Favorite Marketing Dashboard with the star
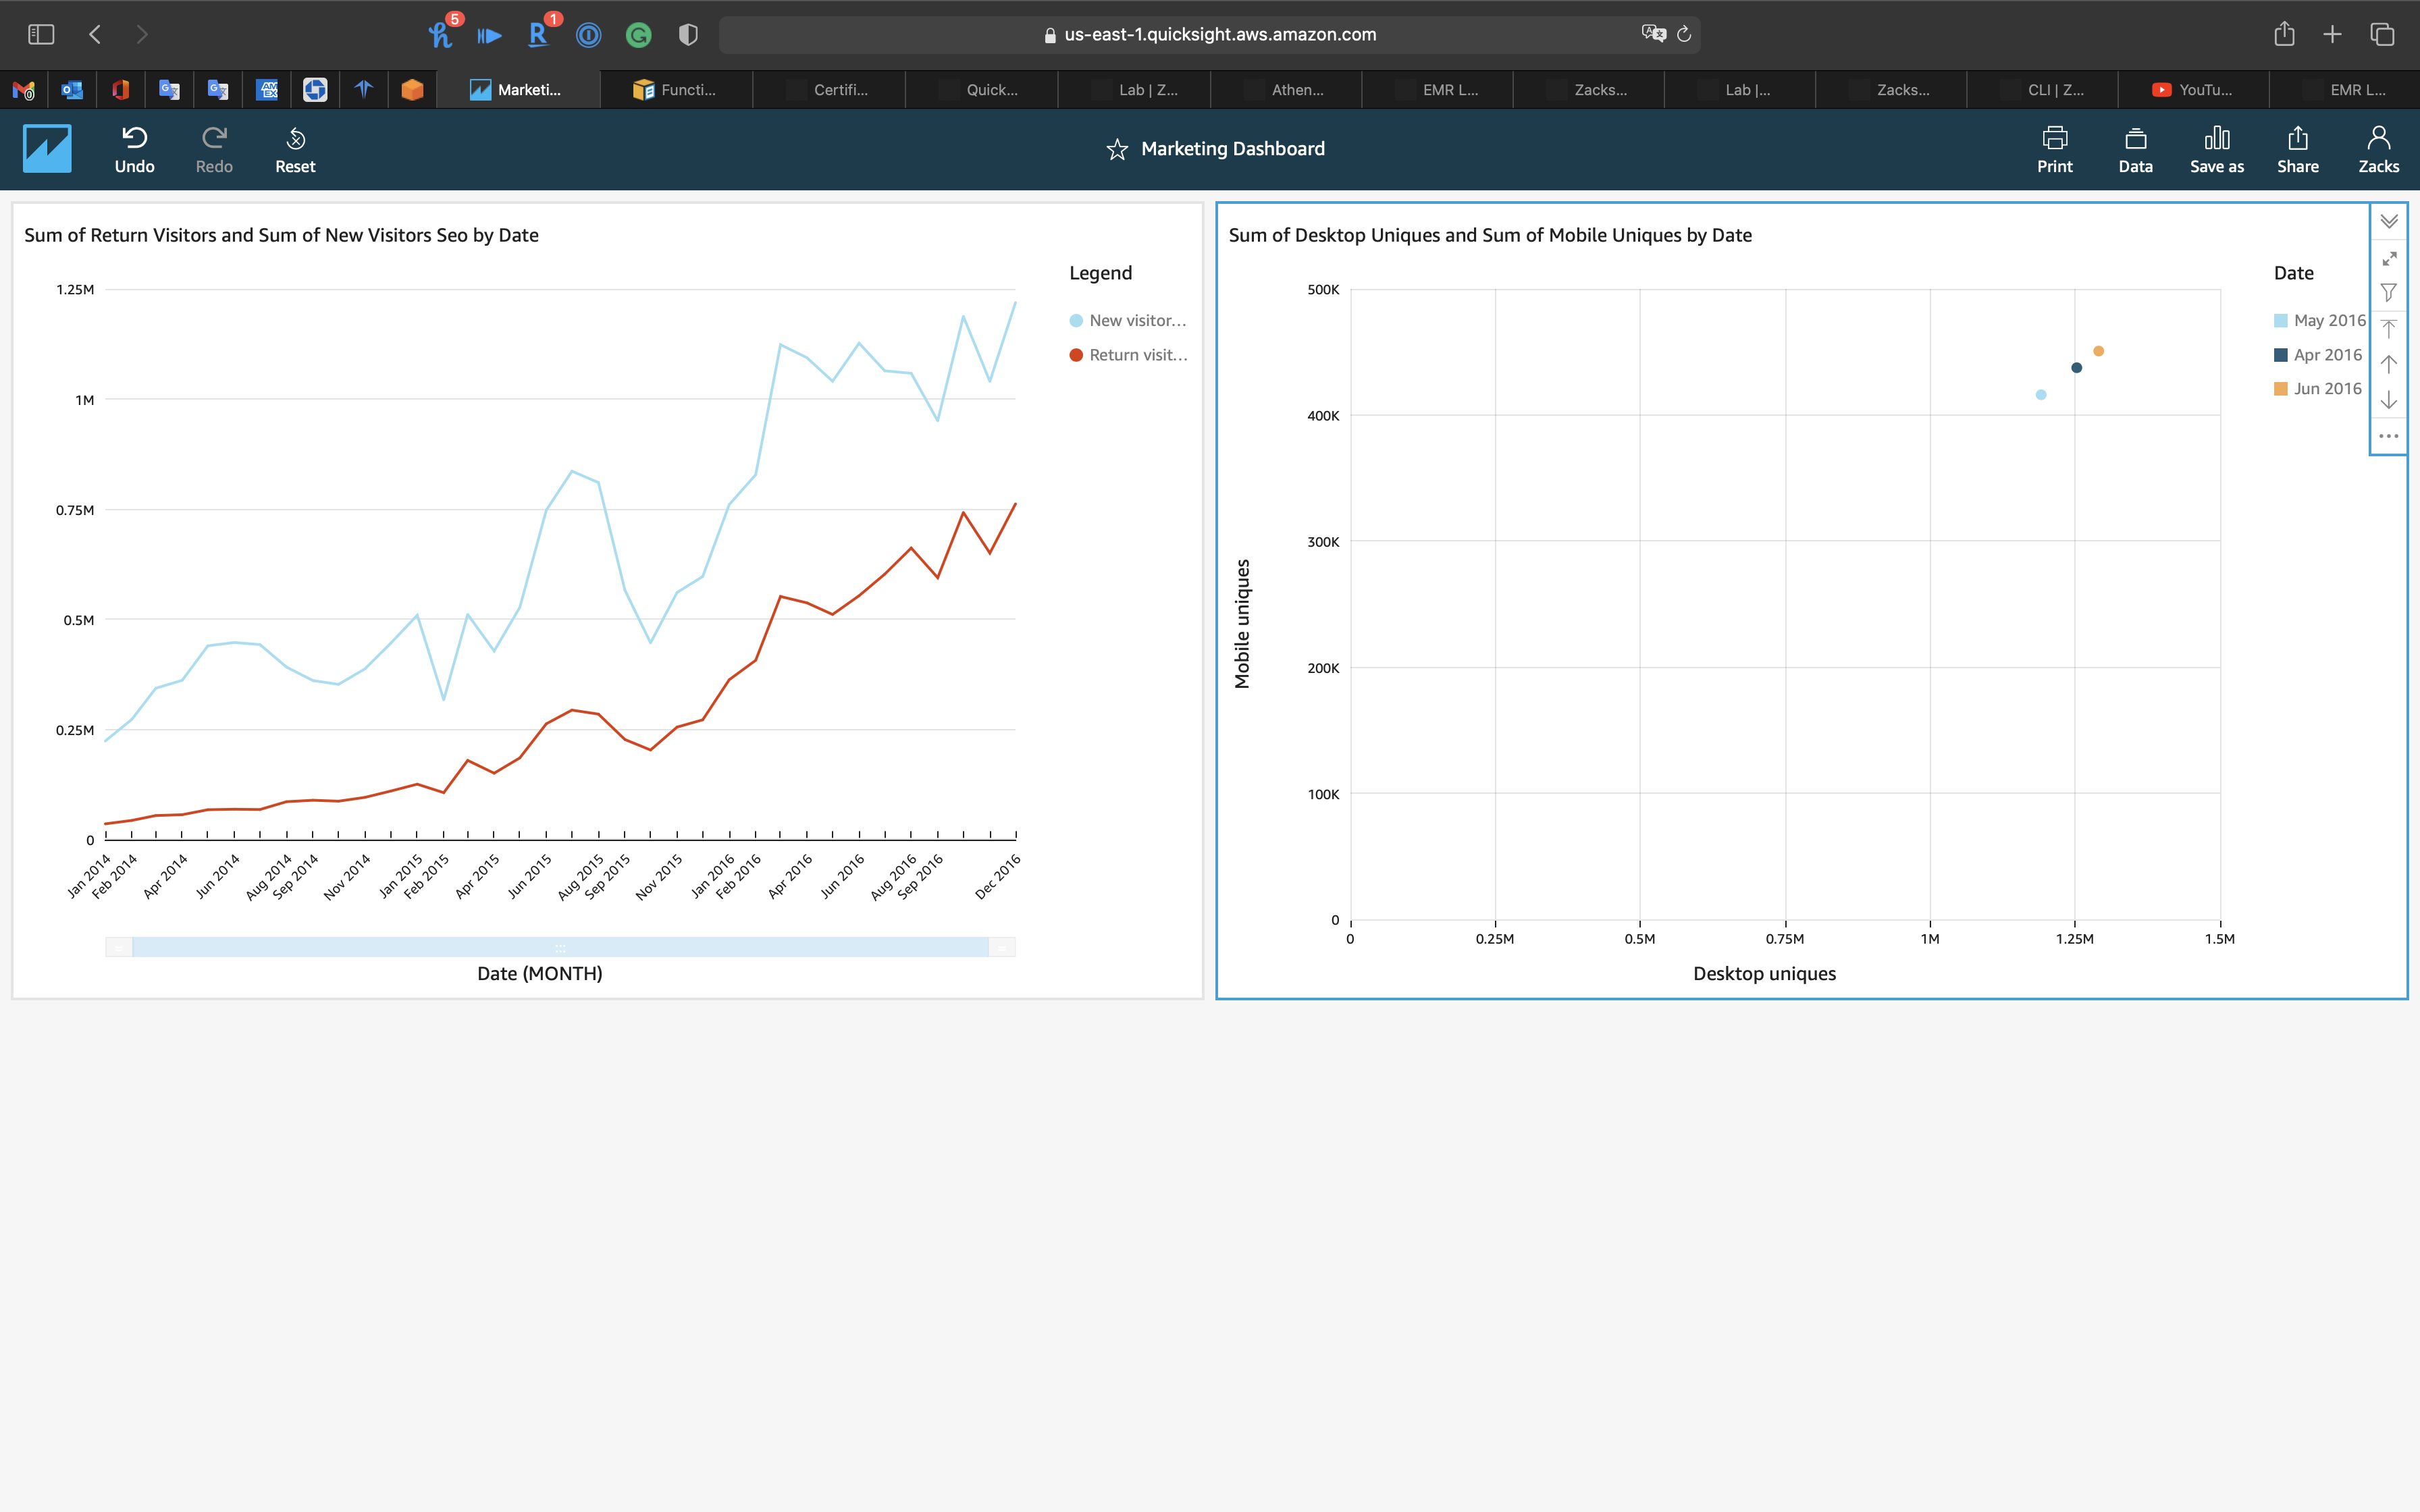2420x1512 pixels. point(1117,150)
